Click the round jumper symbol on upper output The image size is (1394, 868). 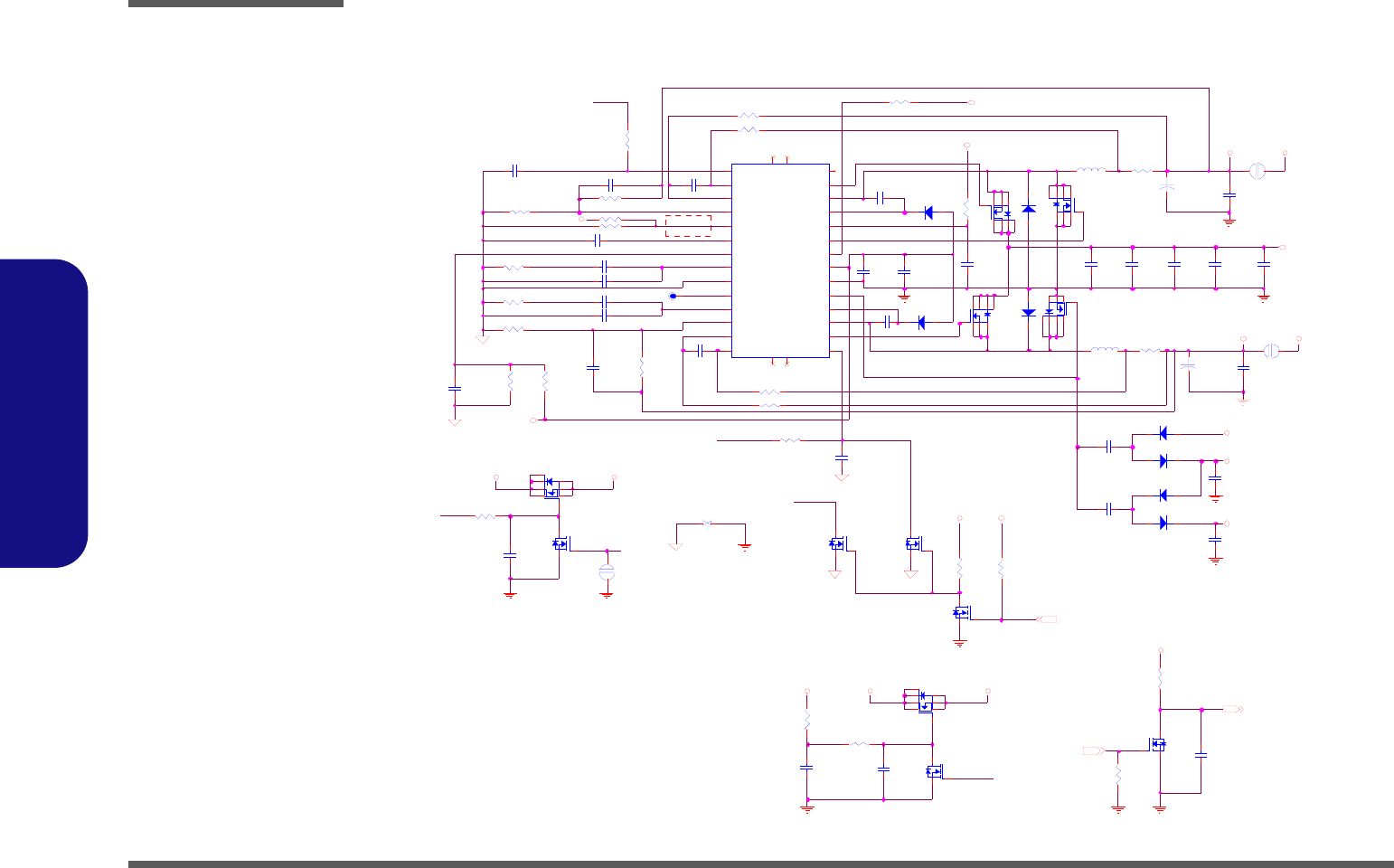pos(1257,170)
